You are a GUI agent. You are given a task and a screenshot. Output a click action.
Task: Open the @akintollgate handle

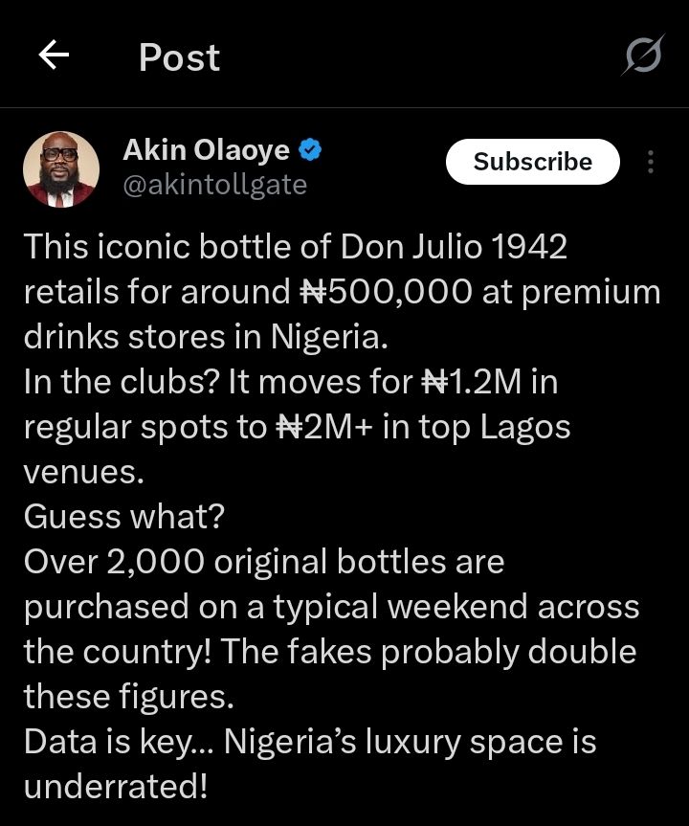click(215, 184)
